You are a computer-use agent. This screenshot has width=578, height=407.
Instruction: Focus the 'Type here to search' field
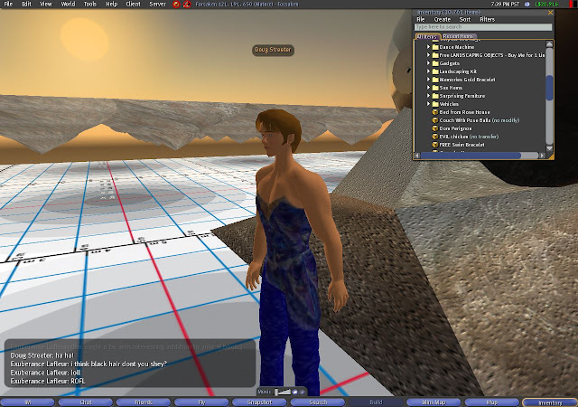483,27
